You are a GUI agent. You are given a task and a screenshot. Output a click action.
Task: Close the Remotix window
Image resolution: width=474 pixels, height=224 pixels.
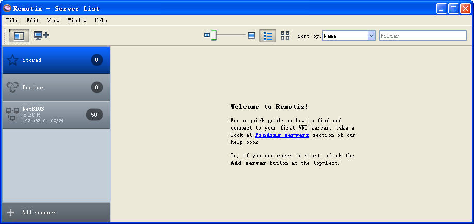point(465,9)
